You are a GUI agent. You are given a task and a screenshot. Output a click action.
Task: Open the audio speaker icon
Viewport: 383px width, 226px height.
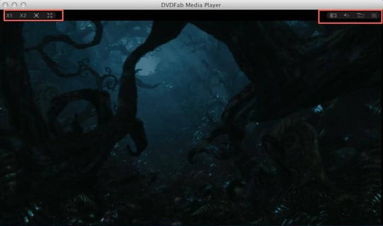(346, 15)
